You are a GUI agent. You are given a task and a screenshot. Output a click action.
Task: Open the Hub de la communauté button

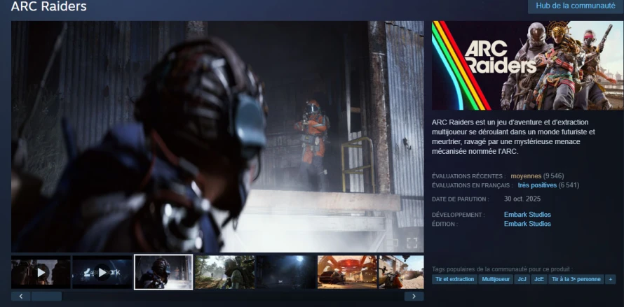(576, 6)
